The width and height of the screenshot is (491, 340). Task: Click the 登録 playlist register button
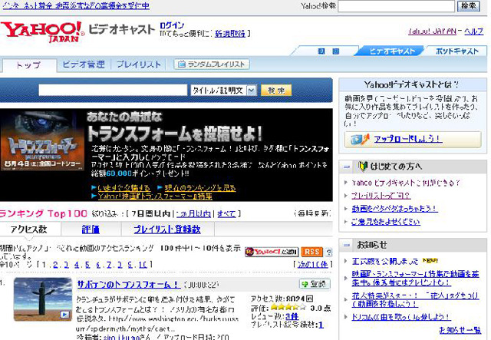(x=315, y=284)
